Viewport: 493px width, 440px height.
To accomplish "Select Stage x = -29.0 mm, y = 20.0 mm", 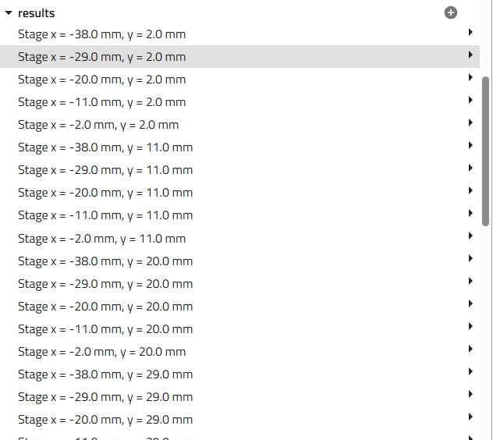I will (105, 284).
